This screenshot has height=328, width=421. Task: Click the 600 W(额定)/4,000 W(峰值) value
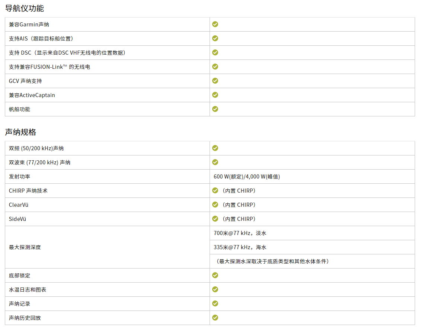coord(247,177)
